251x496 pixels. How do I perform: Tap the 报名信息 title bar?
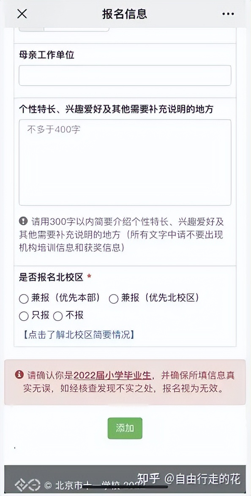[x=125, y=14]
